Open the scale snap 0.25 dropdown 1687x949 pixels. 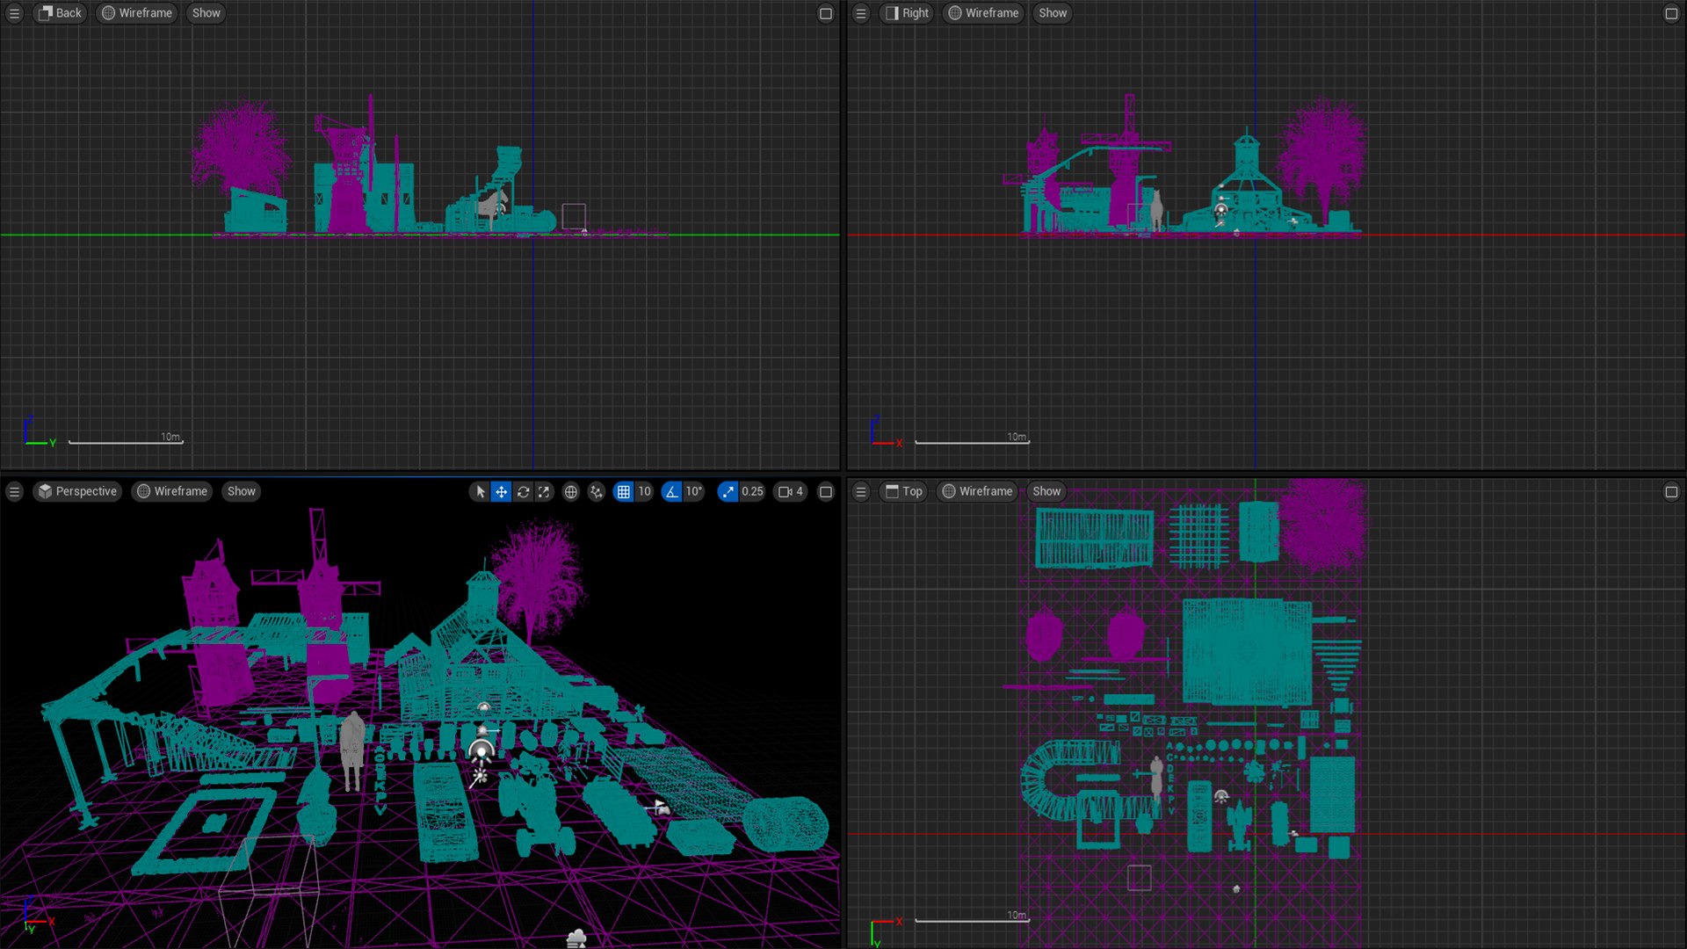(752, 492)
